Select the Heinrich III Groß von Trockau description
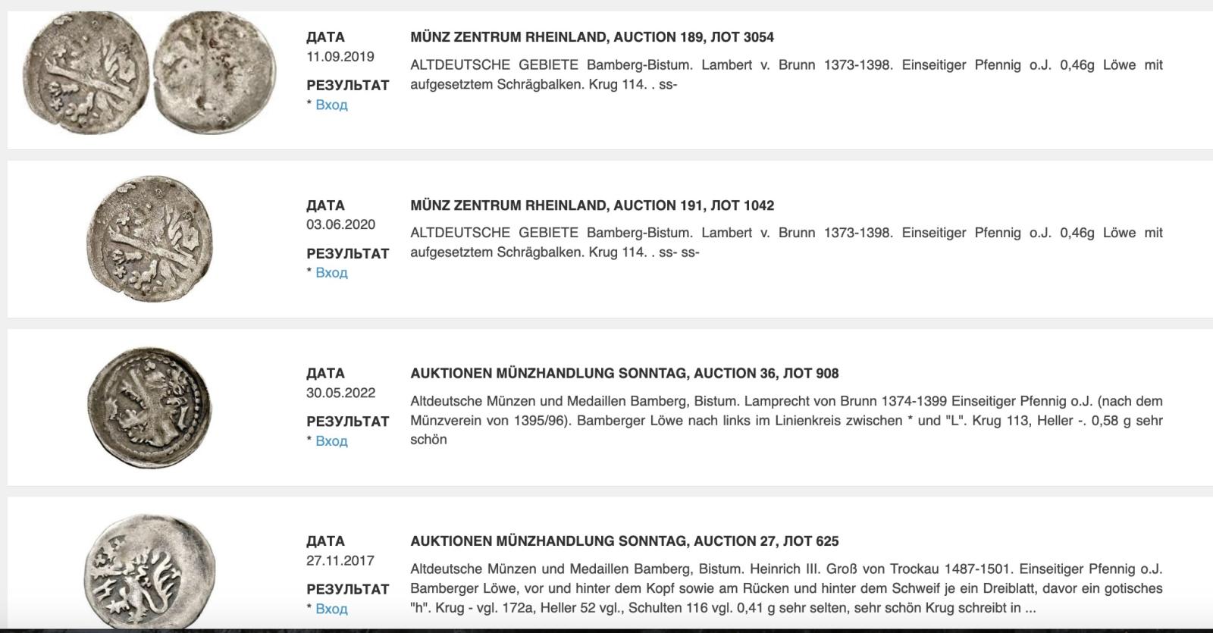Viewport: 1213px width, 633px height. (x=786, y=588)
